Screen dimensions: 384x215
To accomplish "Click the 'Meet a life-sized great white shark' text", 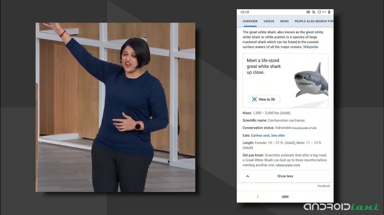I will pyautogui.click(x=264, y=66).
